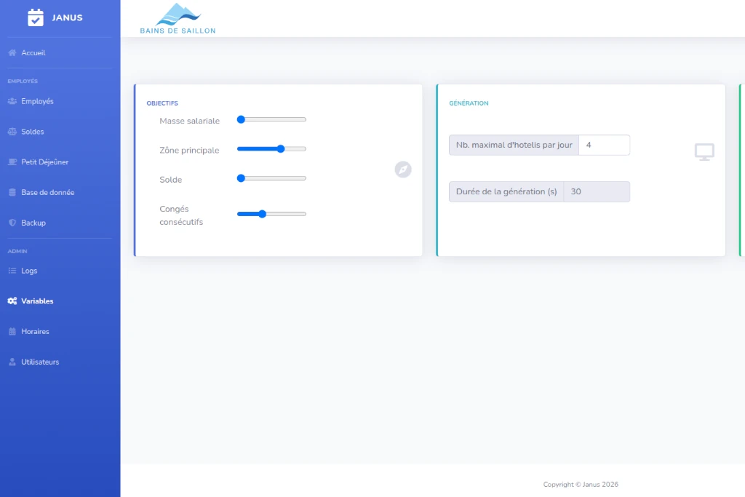Go to Utilisateurs management
Image resolution: width=745 pixels, height=497 pixels.
coord(40,362)
